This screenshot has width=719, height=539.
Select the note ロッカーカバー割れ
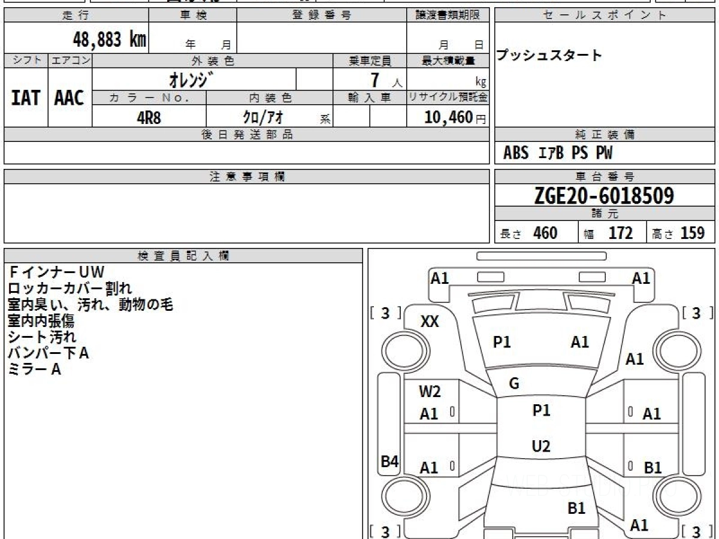(x=70, y=289)
